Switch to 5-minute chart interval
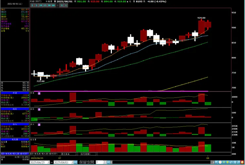The image size is (245, 165). click(36, 5)
